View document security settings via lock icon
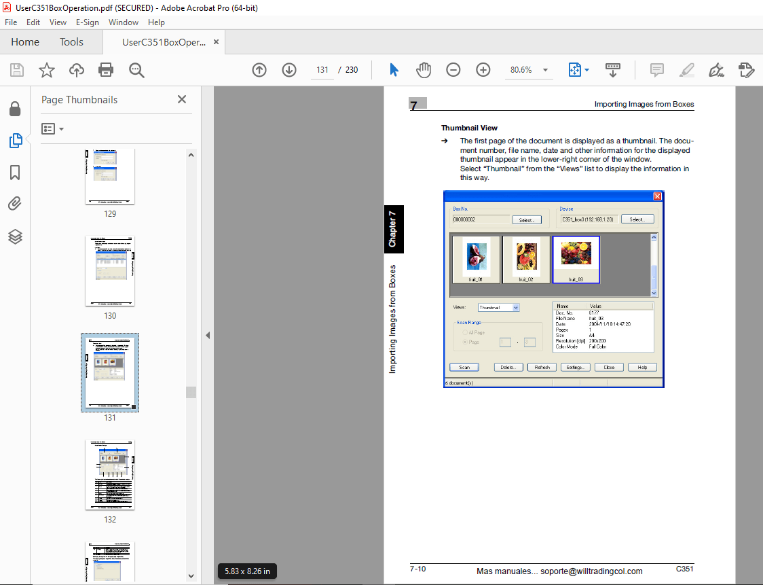The height and width of the screenshot is (585, 763). pos(16,109)
